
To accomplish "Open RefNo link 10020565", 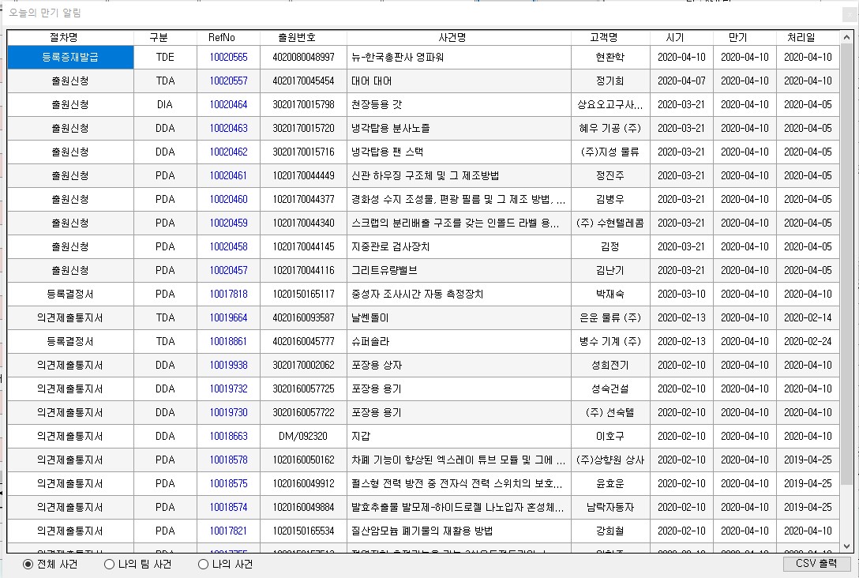I will [228, 57].
